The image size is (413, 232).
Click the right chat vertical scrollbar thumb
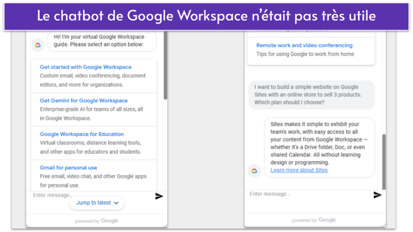(384, 162)
